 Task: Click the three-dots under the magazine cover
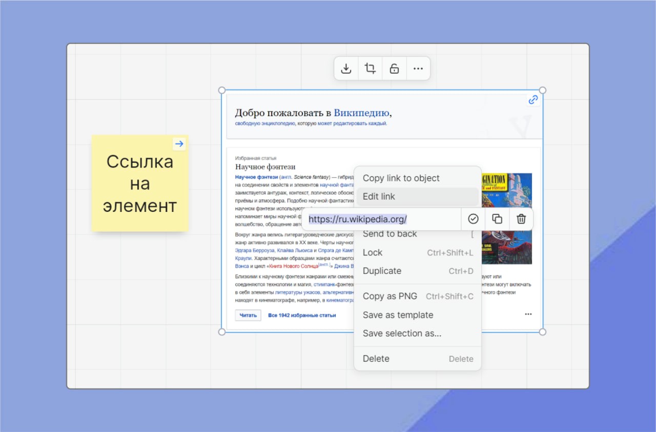pos(528,314)
